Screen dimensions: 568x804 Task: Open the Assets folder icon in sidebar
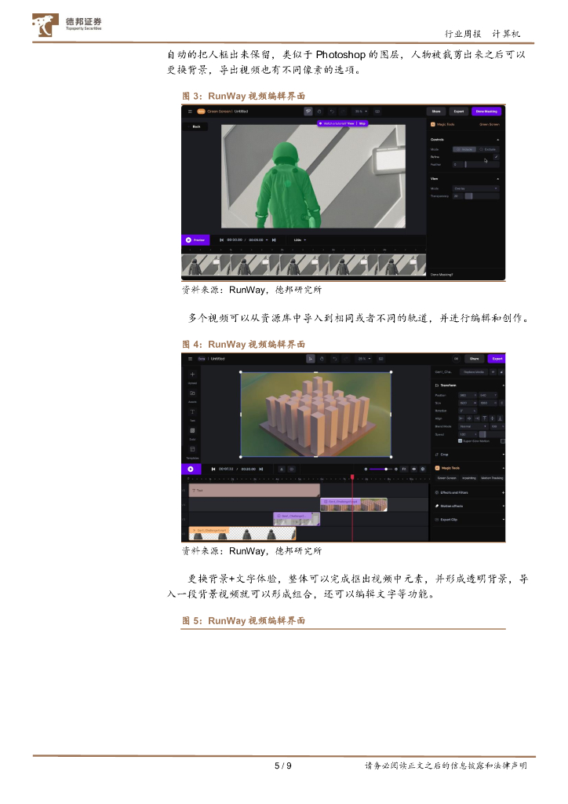coord(192,393)
